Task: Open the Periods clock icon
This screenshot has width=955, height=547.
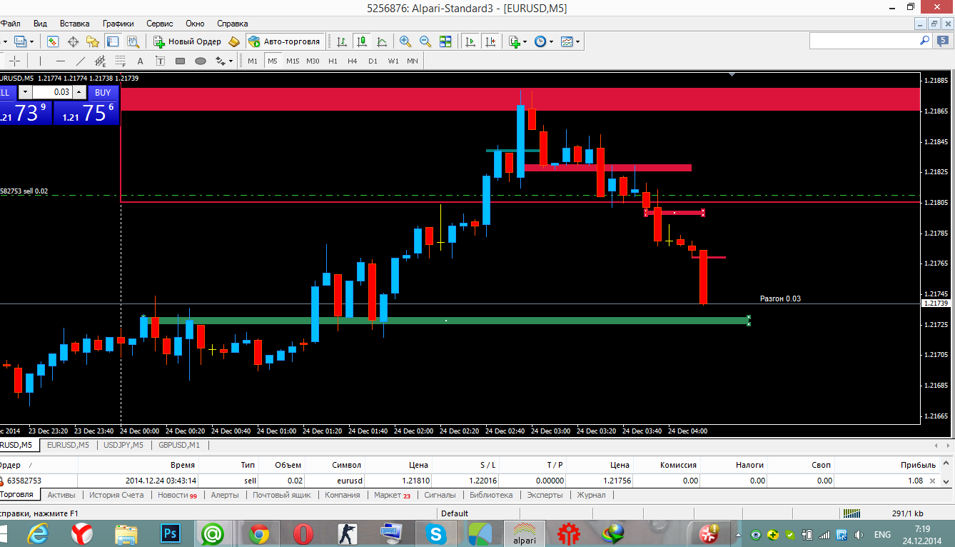Action: [540, 41]
